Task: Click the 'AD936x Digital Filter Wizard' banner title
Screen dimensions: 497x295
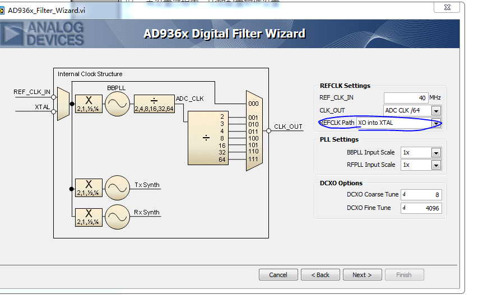Action: point(225,34)
